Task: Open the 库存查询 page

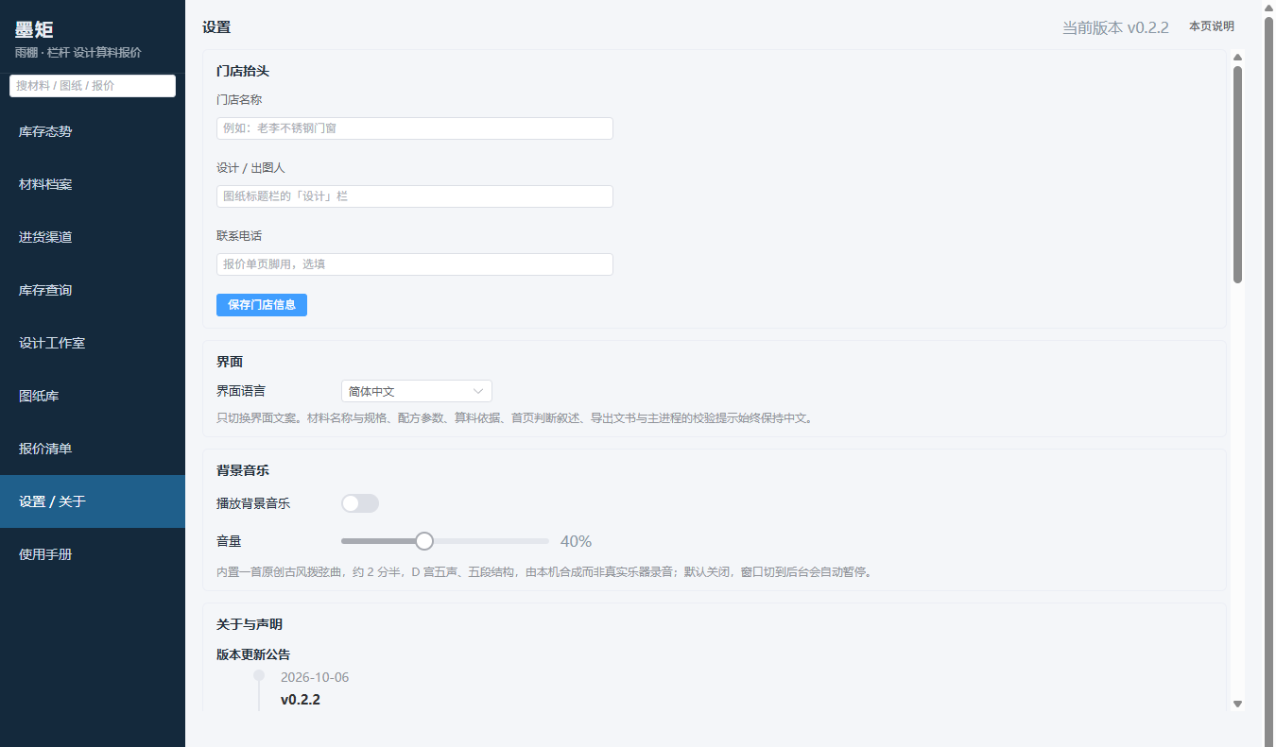Action: point(93,290)
